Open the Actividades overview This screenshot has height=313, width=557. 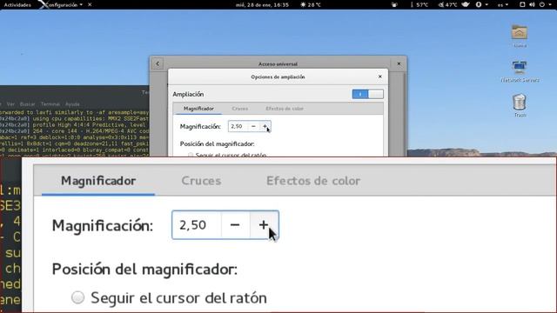(17, 4)
